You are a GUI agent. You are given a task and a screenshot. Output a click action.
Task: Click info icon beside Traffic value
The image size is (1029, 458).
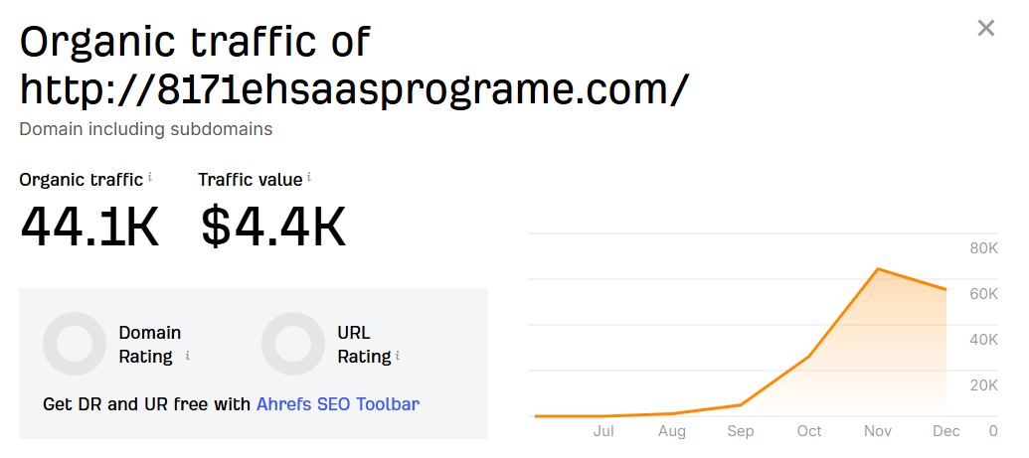309,177
